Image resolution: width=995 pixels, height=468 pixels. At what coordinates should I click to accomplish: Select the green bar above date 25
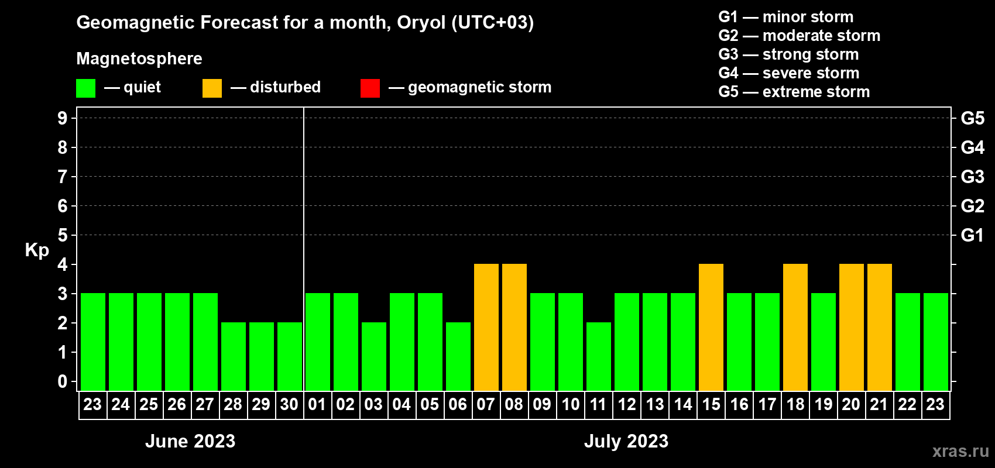(x=149, y=342)
